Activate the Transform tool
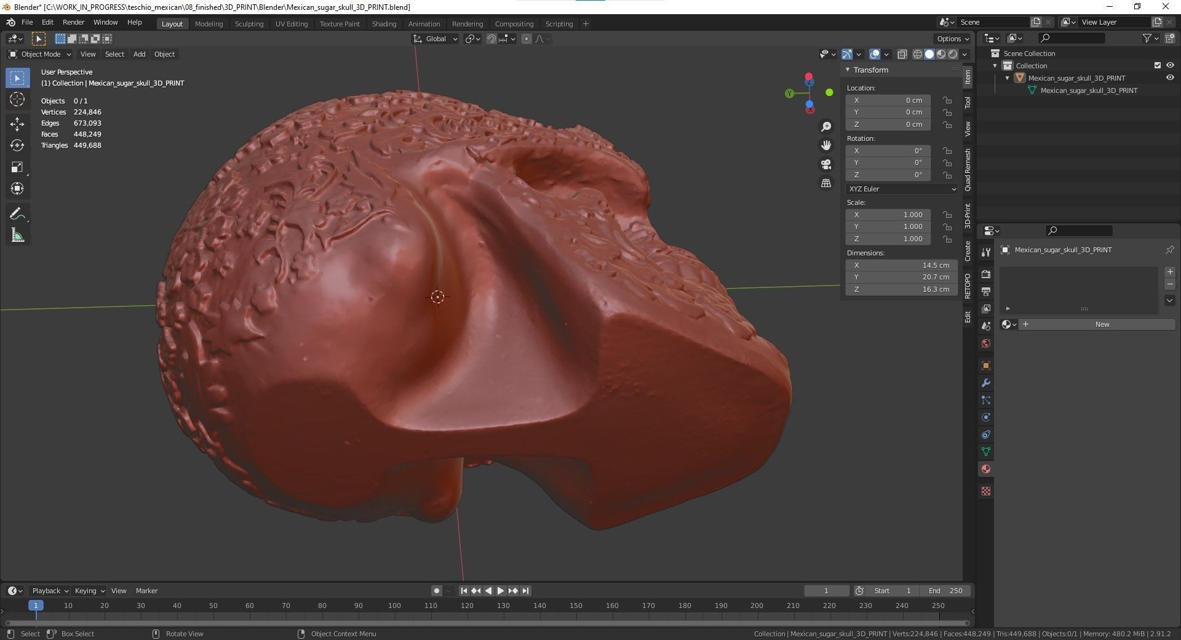The height and width of the screenshot is (640, 1181). (17, 189)
